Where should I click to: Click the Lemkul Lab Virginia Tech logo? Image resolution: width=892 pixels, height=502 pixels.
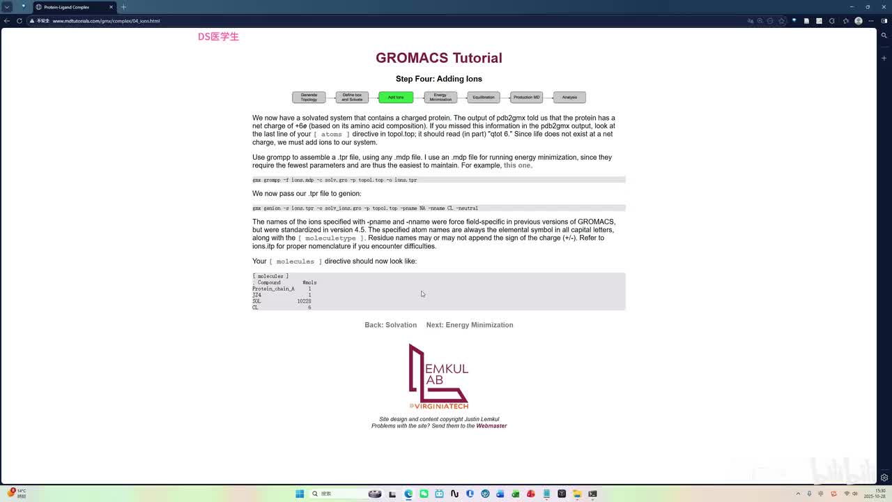pos(438,376)
